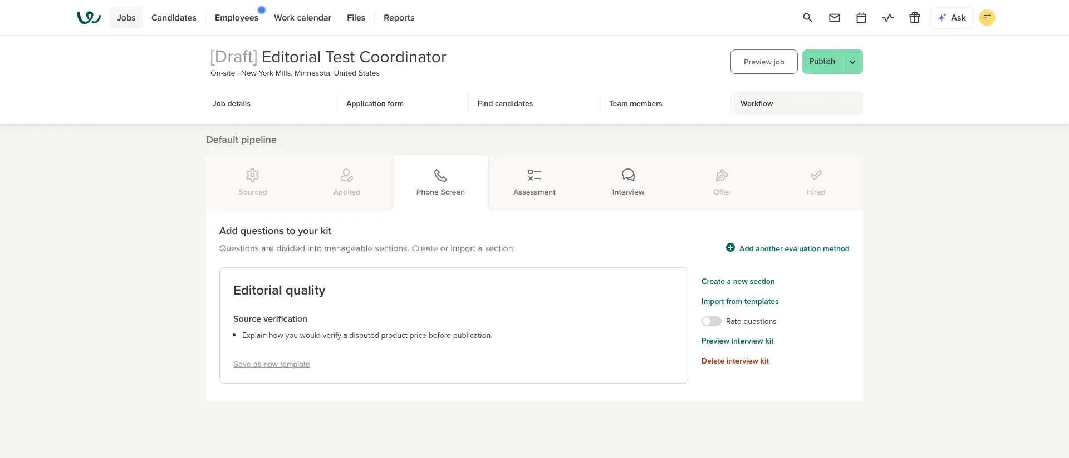Open the Reports menu item
1069x458 pixels.
coord(399,18)
